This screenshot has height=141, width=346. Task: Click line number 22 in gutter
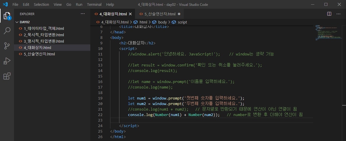point(100,115)
